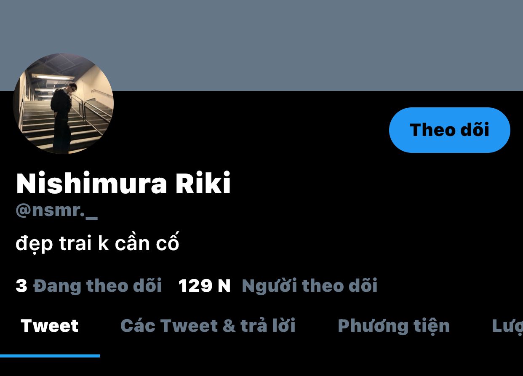Open the Người theo dõi followers list
Screen dimensions: 523x376
click(310, 285)
